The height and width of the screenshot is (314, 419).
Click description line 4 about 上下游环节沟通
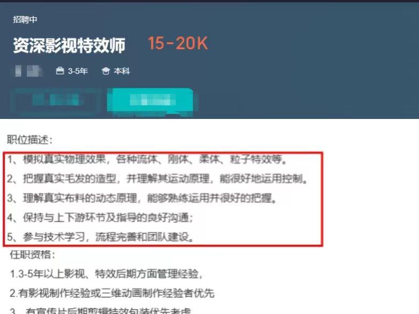(x=100, y=218)
